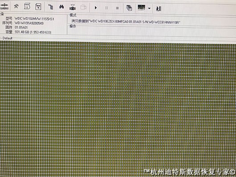Click the pause button in toolbar

(x=106, y=8)
